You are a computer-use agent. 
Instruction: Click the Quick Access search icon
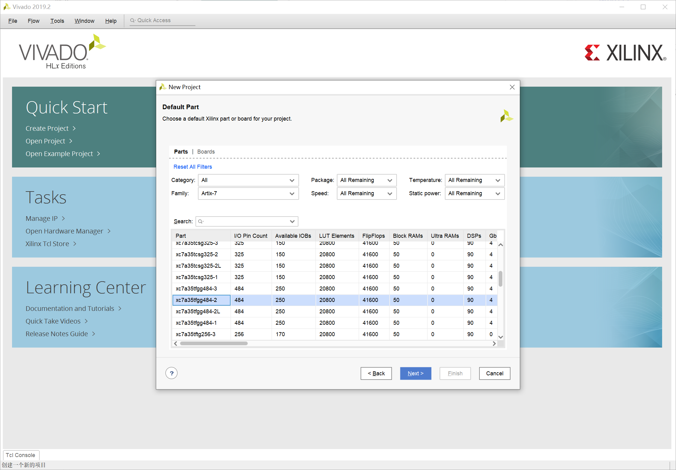coord(132,20)
